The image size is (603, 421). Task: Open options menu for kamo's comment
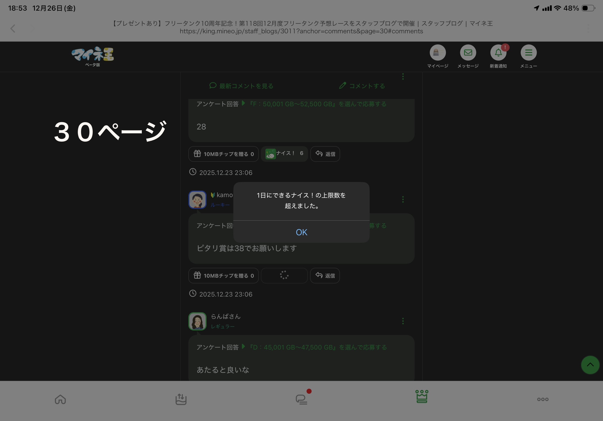tap(403, 199)
